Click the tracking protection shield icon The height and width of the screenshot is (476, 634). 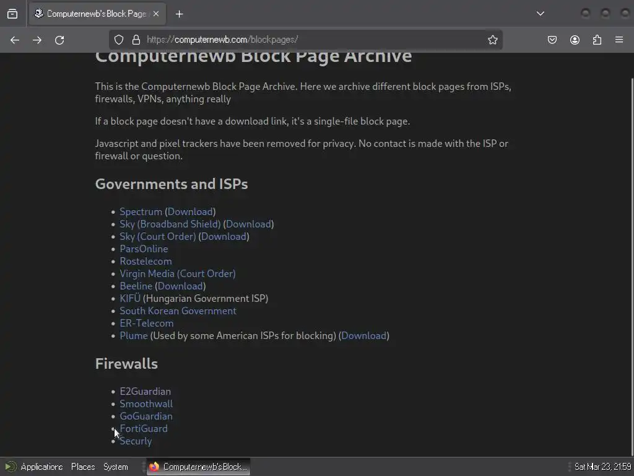118,40
